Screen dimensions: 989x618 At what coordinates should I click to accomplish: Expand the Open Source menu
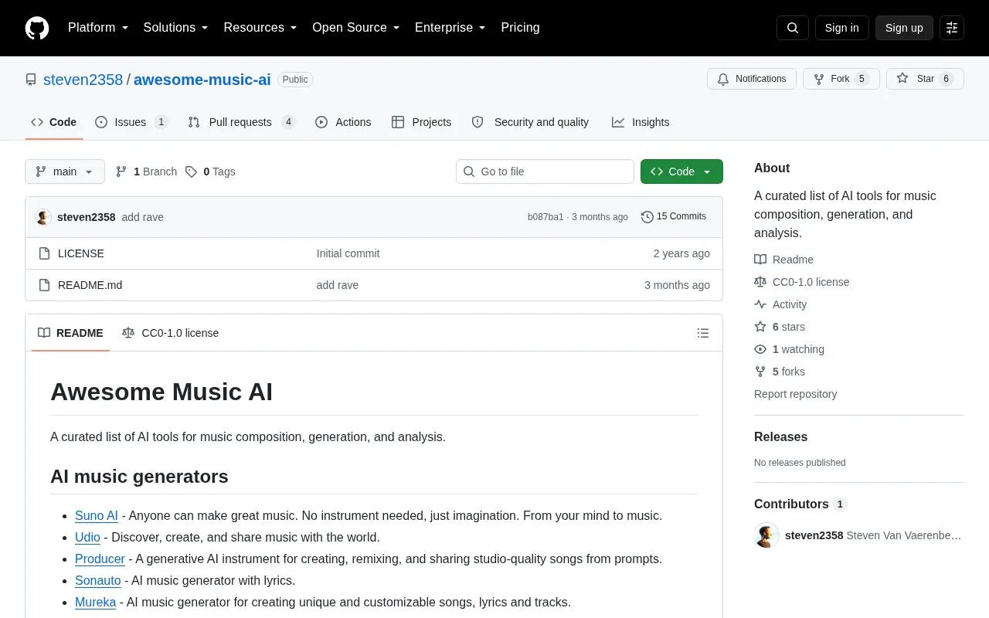coord(356,28)
